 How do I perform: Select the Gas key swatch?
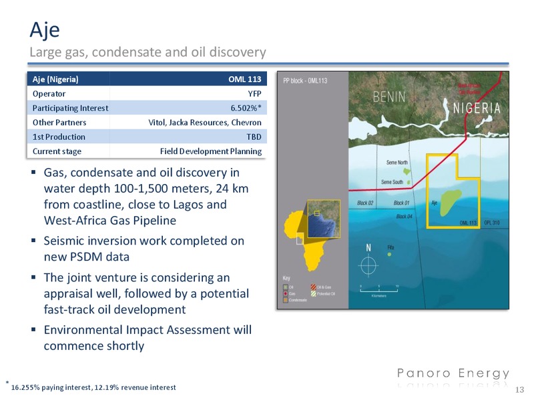(x=286, y=293)
